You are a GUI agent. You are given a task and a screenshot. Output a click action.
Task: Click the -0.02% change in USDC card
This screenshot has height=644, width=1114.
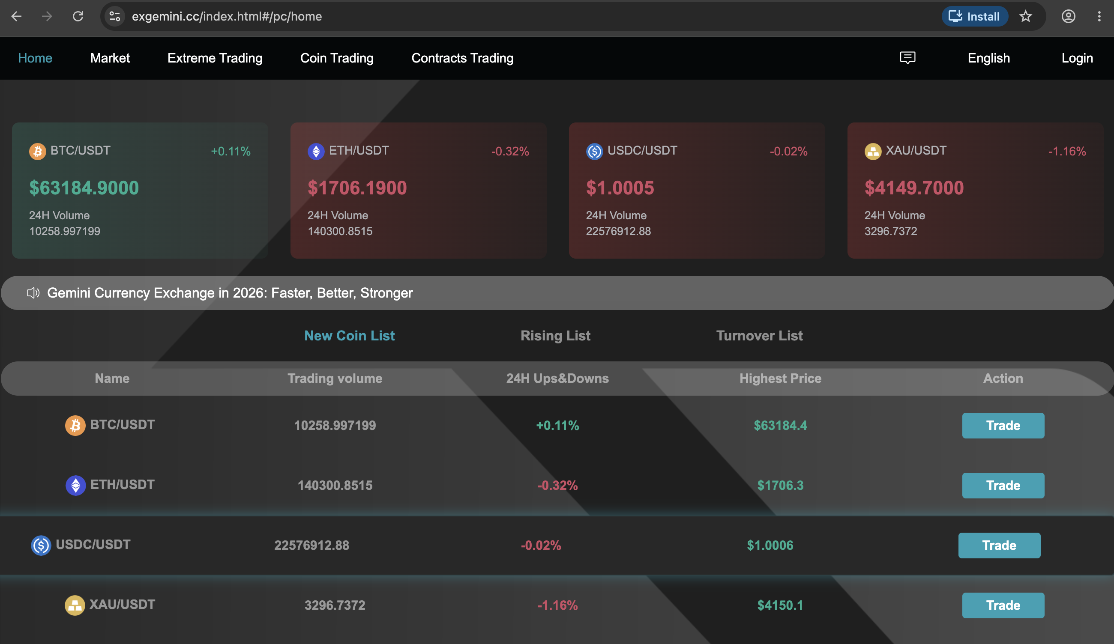(x=789, y=152)
